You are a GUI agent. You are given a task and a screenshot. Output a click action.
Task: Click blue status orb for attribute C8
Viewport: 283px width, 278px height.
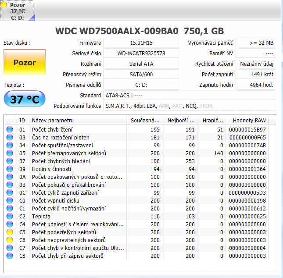[10, 256]
